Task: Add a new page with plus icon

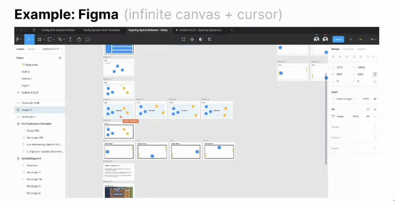Action: (x=60, y=58)
